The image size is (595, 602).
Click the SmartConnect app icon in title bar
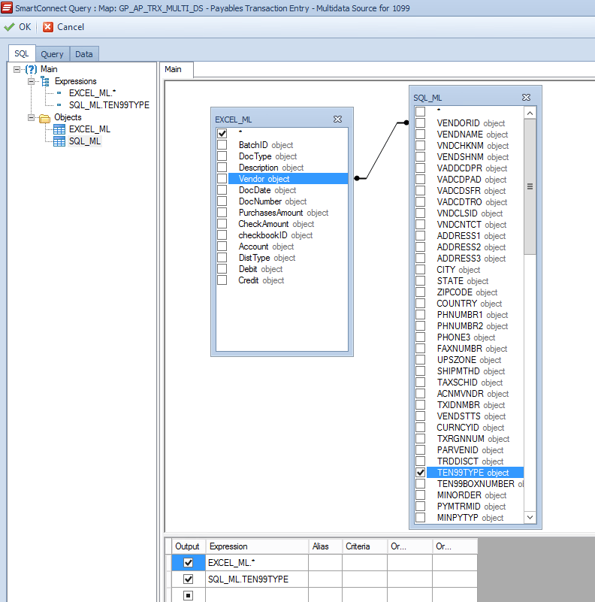pyautogui.click(x=7, y=8)
